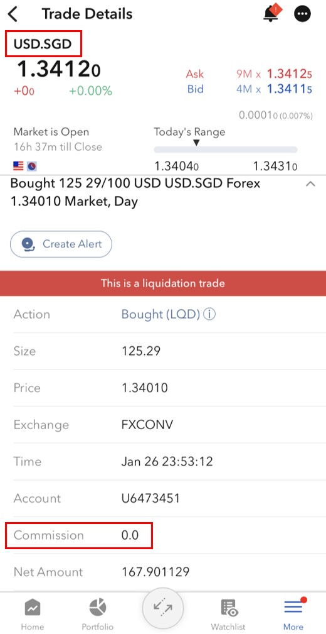This screenshot has height=634, width=326.
Task: Tap the Ask price 1.34125
Action: pyautogui.click(x=290, y=74)
